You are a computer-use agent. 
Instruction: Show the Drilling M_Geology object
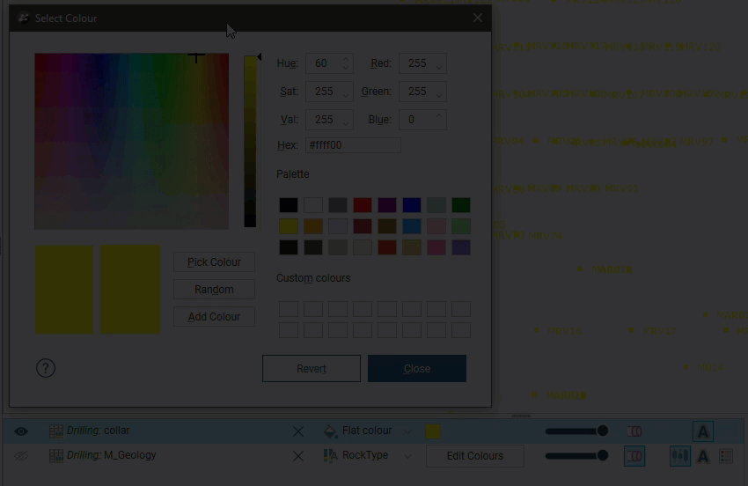tap(21, 456)
